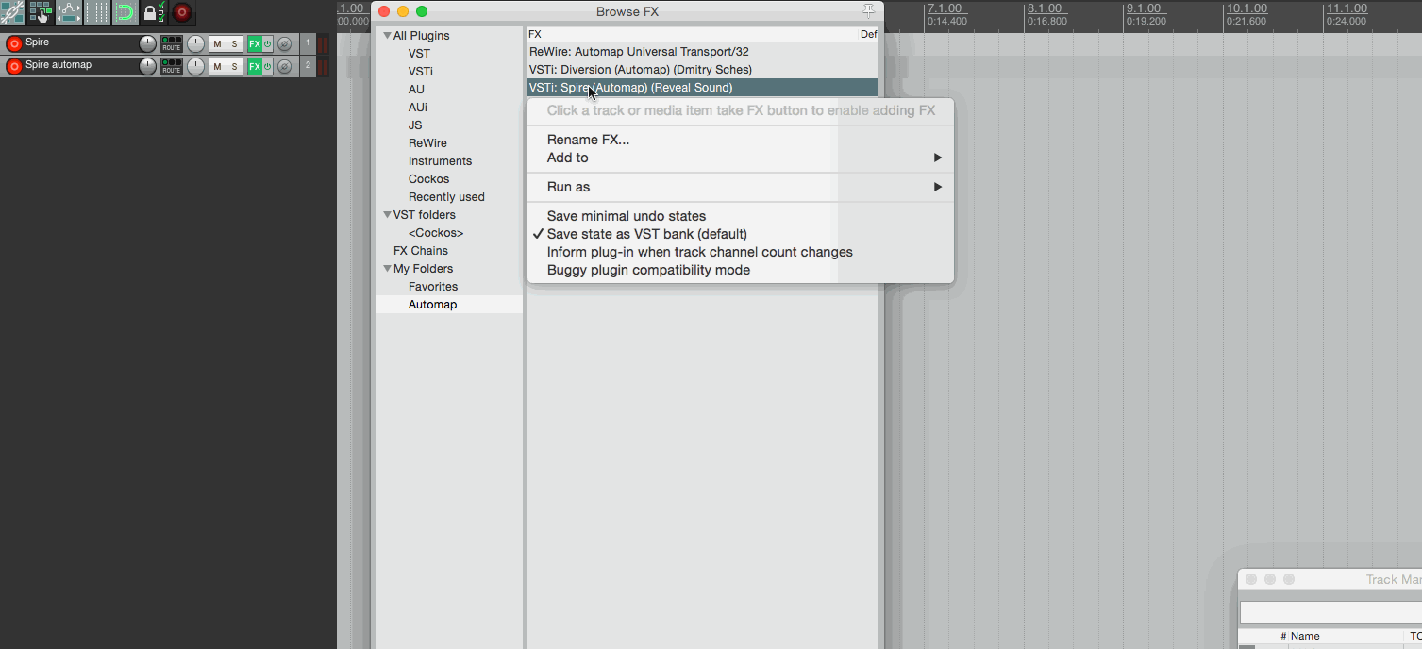Toggle ripple editing toolbar icon
The image size is (1422, 649).
(41, 12)
